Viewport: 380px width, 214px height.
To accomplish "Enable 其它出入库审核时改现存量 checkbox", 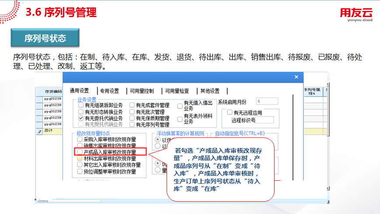I will click(80, 165).
